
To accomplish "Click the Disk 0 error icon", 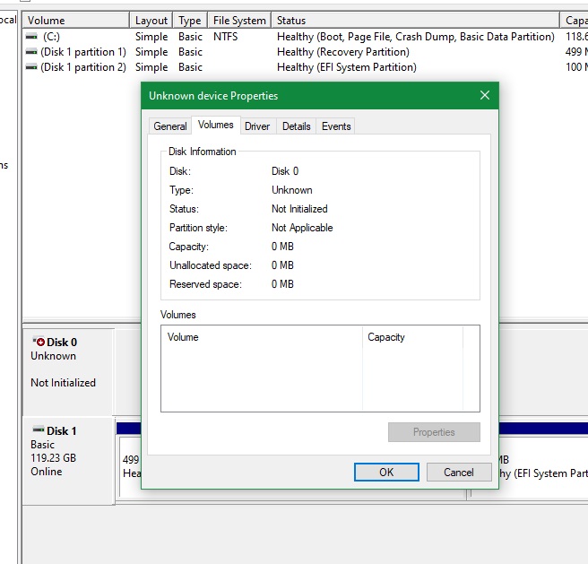I will (39, 342).
